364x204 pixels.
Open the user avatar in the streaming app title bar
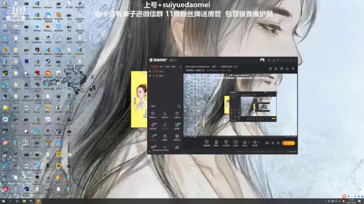(x=263, y=60)
